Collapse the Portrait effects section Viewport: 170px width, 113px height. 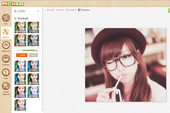[39, 19]
